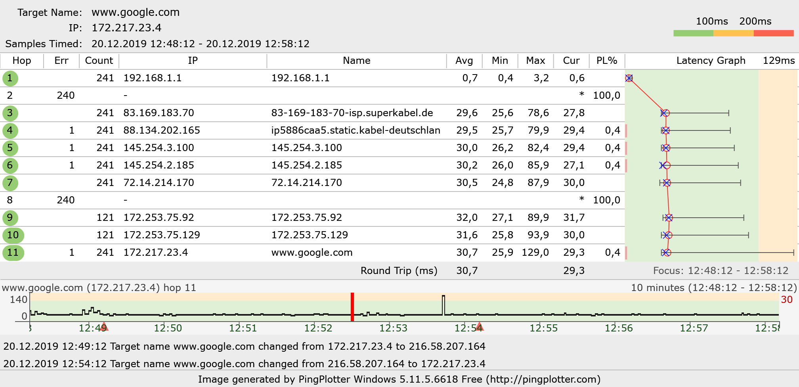The width and height of the screenshot is (799, 387).
Task: Select the hop 7 green circle
Action: [x=10, y=183]
